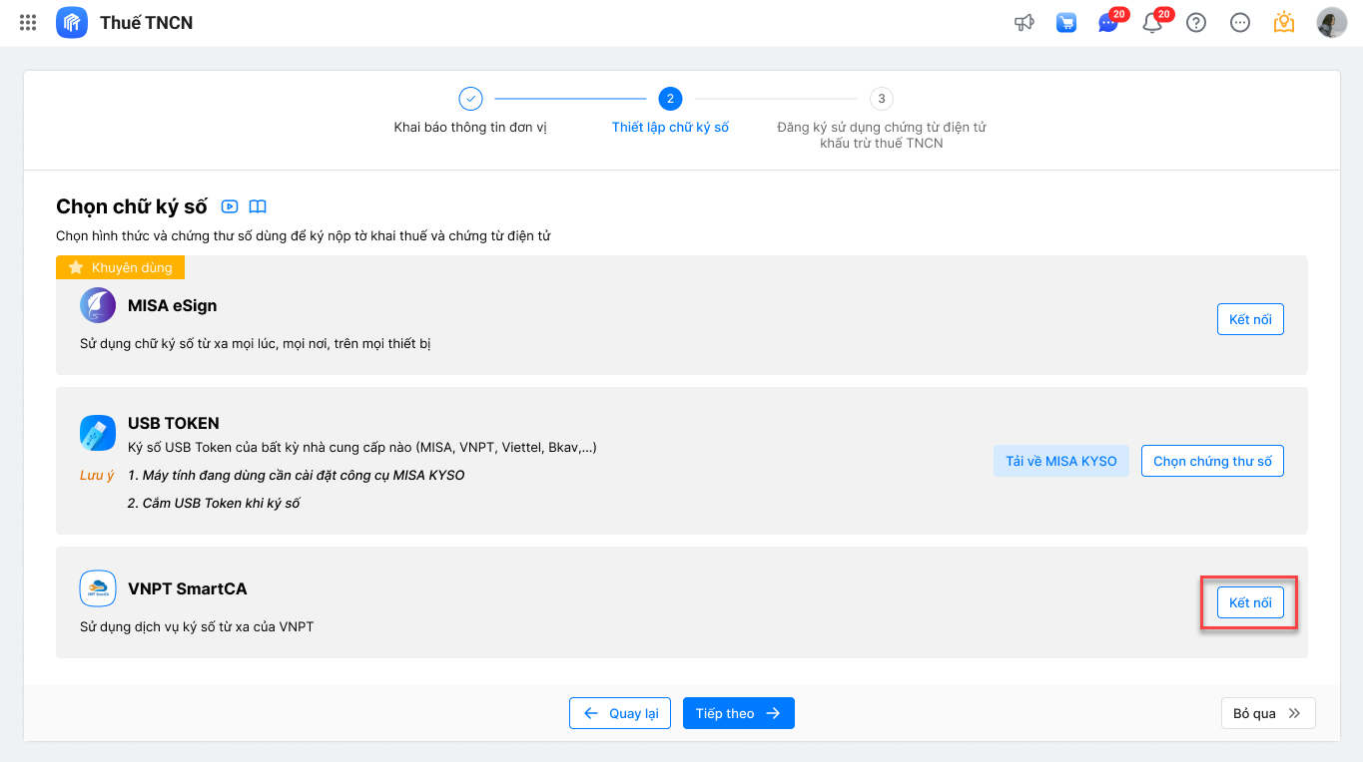Open the app launcher grid icon
This screenshot has height=762, width=1363.
pyautogui.click(x=28, y=22)
